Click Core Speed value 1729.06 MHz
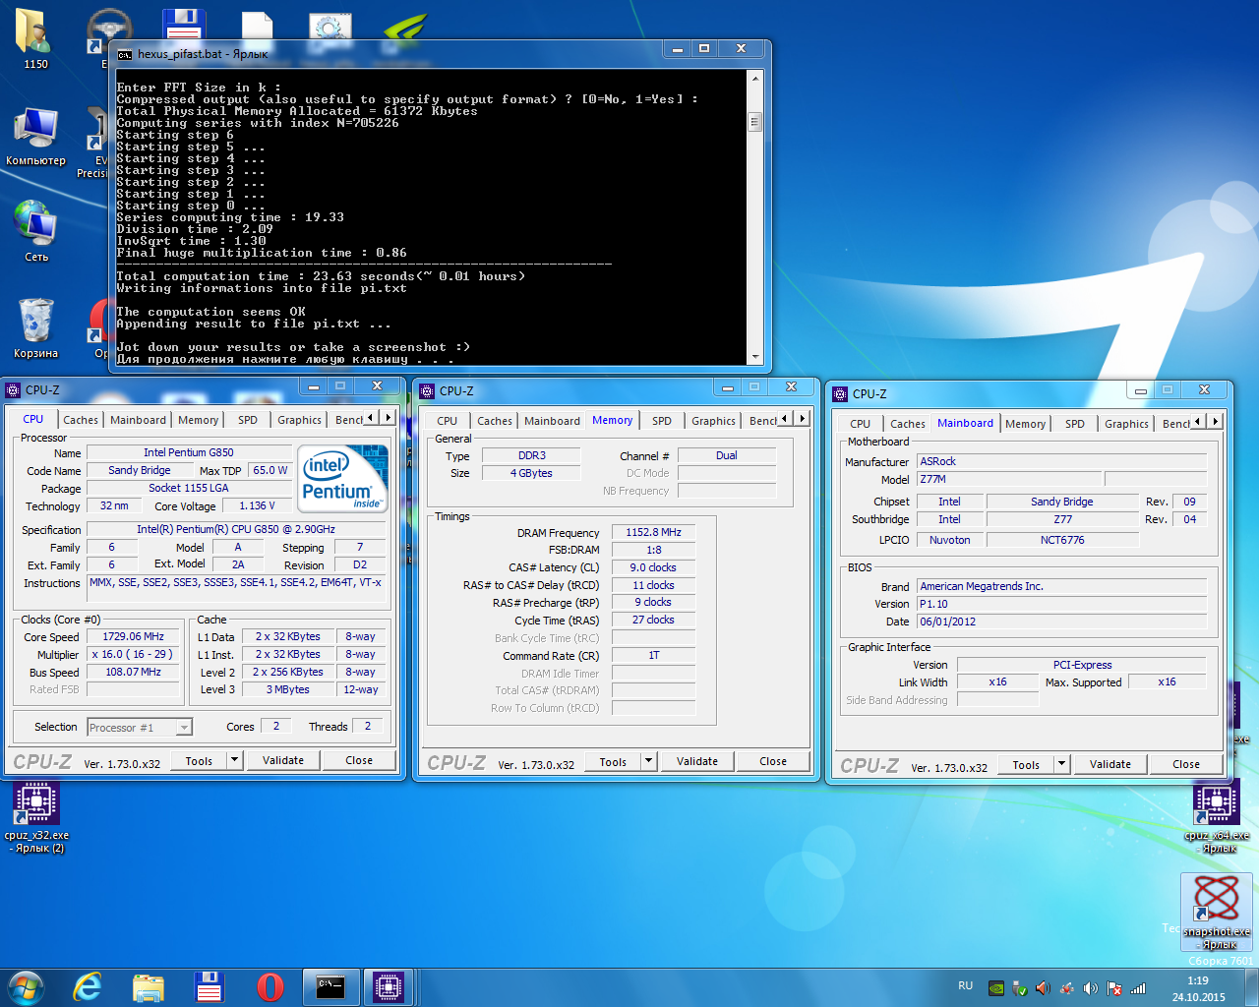This screenshot has width=1259, height=1007. [133, 636]
